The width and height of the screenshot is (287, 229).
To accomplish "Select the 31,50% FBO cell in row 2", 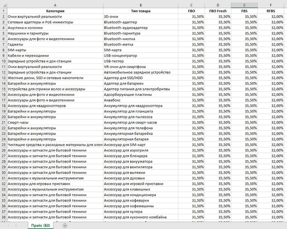I will (191, 17).
